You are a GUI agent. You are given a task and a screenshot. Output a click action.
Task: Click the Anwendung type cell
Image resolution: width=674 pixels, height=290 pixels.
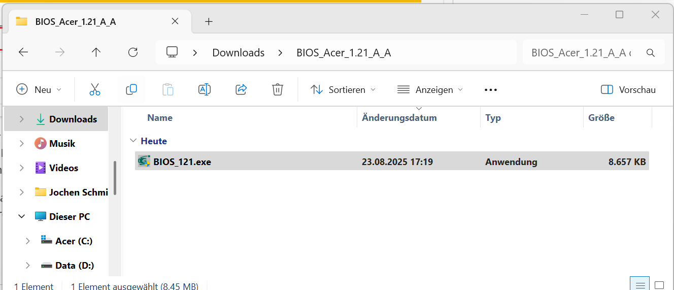[x=511, y=162]
